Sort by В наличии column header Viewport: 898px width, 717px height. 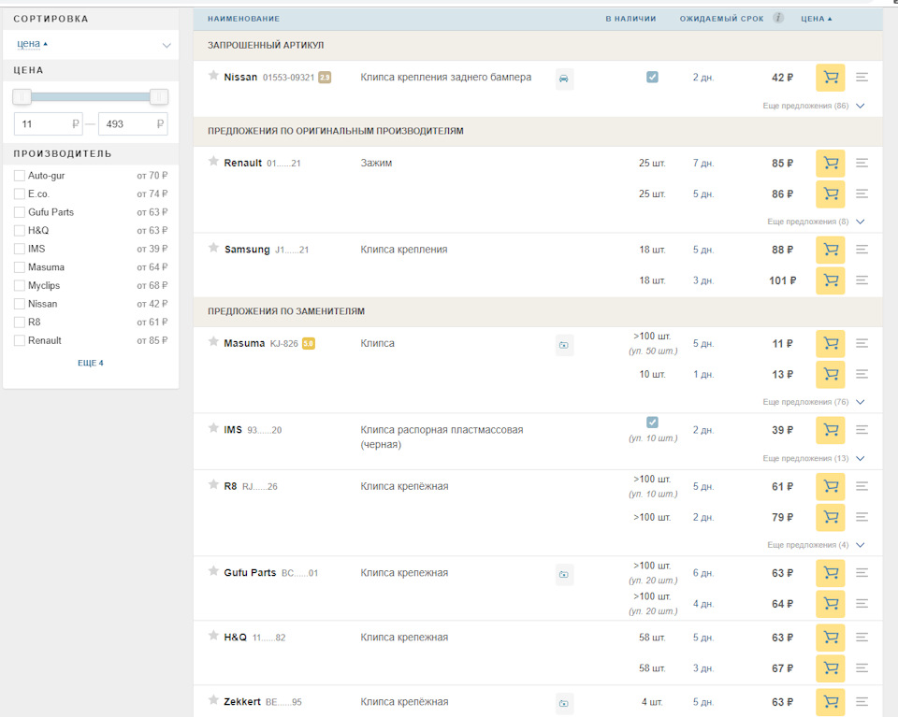pyautogui.click(x=630, y=19)
